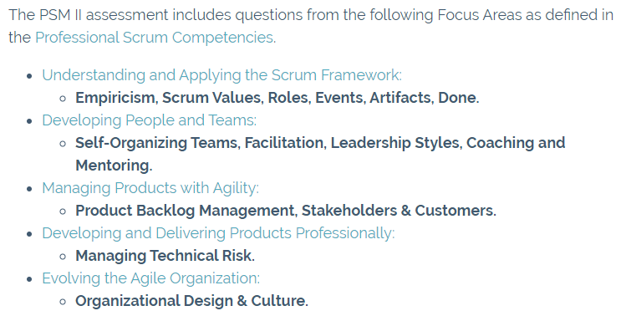This screenshot has width=621, height=316.
Task: Click the Managing Technical Risk text
Action: [165, 256]
